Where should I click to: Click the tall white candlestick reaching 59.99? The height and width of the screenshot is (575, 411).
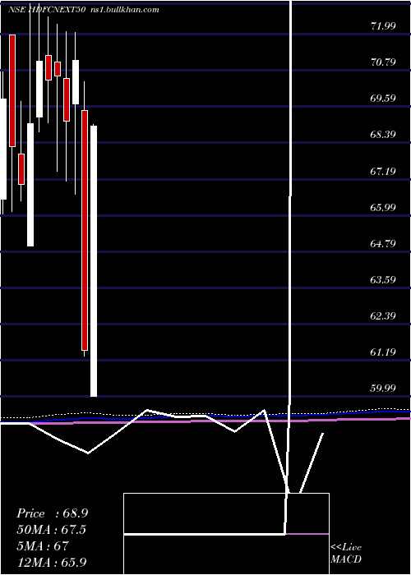[94, 261]
